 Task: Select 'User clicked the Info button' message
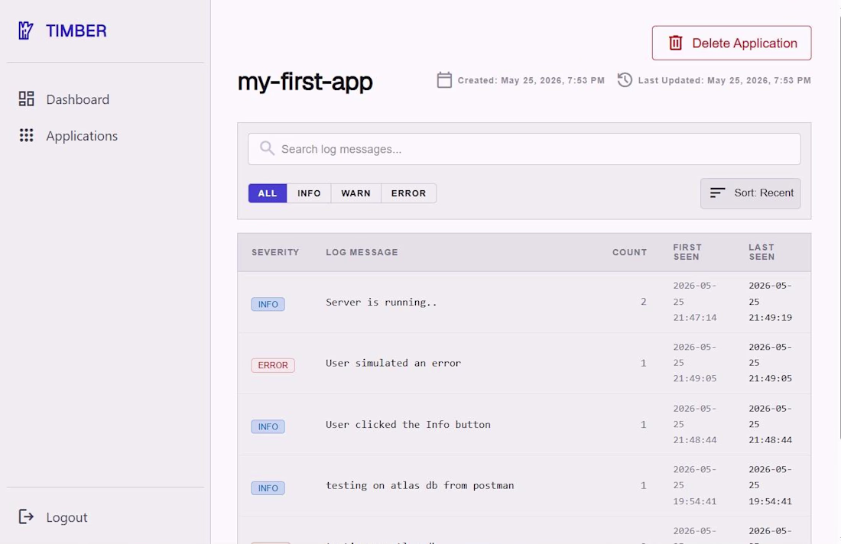408,425
